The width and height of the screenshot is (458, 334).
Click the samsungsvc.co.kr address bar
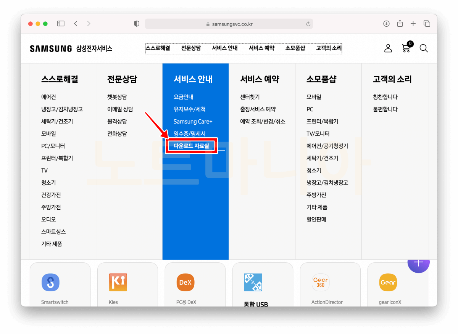click(x=229, y=24)
